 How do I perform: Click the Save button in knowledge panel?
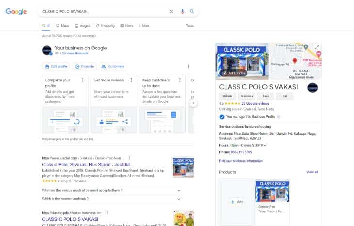click(266, 96)
